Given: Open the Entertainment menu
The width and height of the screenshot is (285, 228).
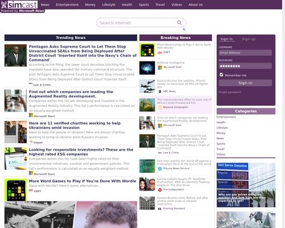Looking at the screenshot, I should [67, 4].
